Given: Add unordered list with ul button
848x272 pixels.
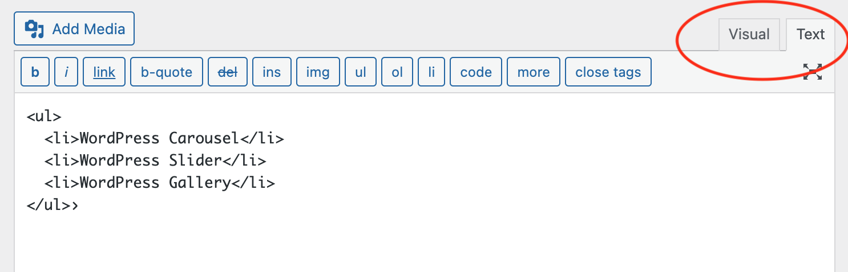Looking at the screenshot, I should (361, 72).
